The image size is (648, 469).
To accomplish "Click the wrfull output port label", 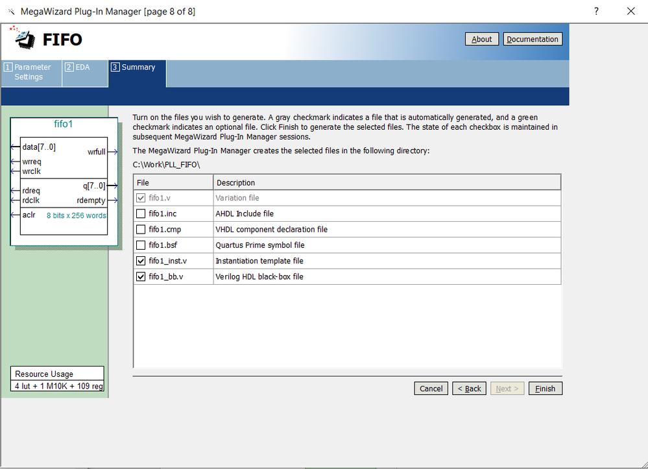I will 96,152.
